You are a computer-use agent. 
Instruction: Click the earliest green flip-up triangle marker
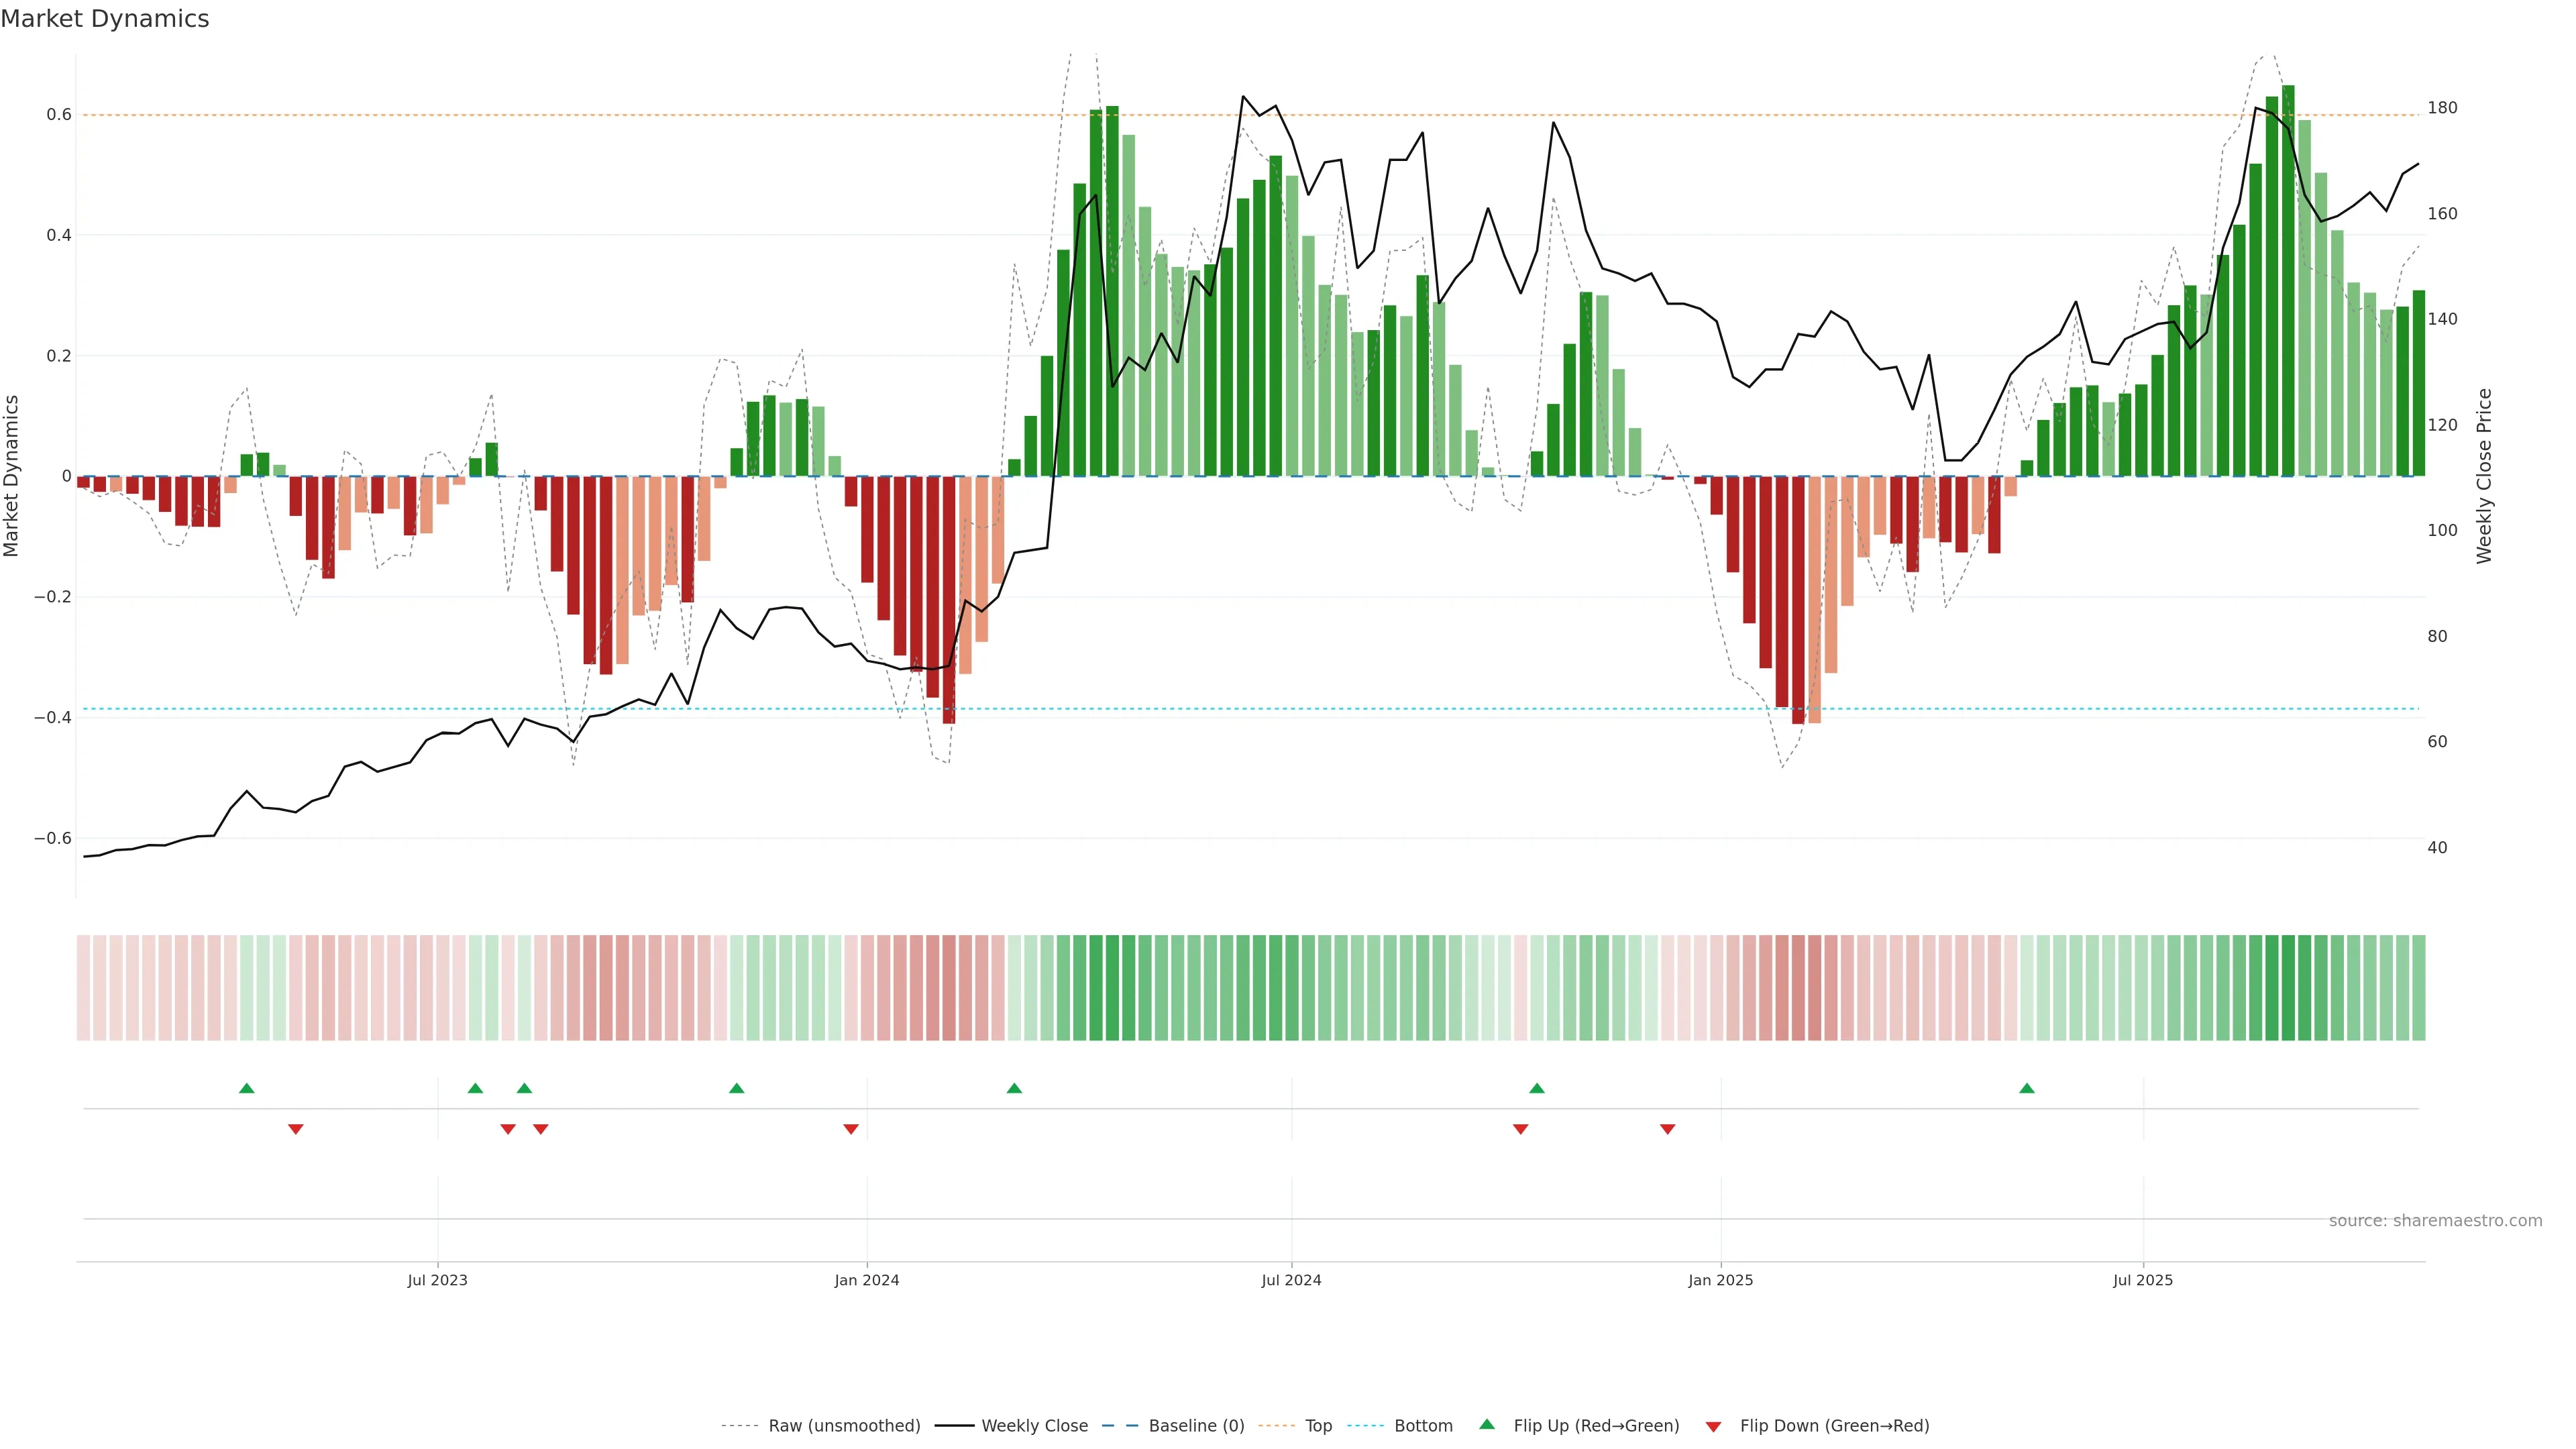[247, 1088]
